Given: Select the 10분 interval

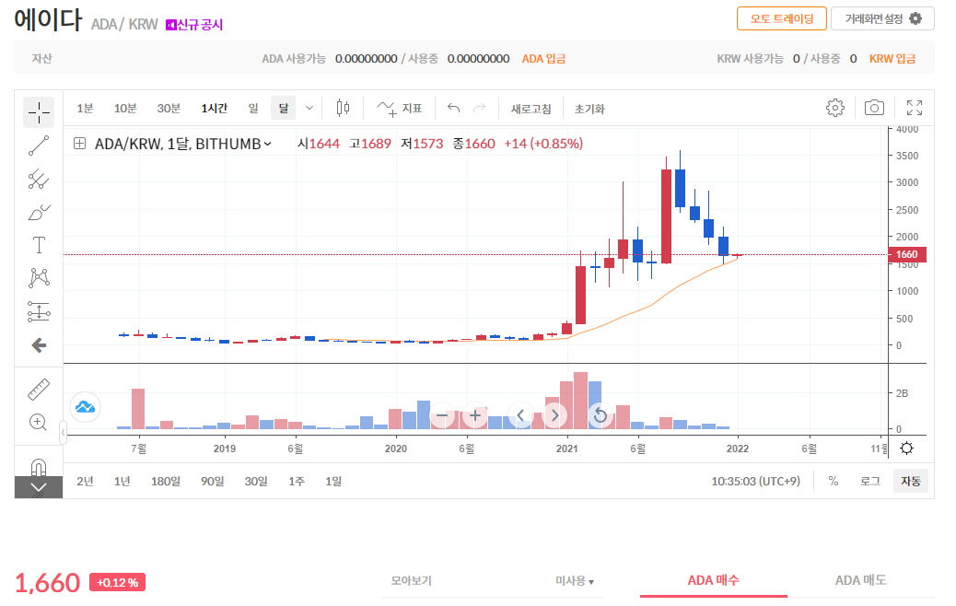Looking at the screenshot, I should point(125,109).
